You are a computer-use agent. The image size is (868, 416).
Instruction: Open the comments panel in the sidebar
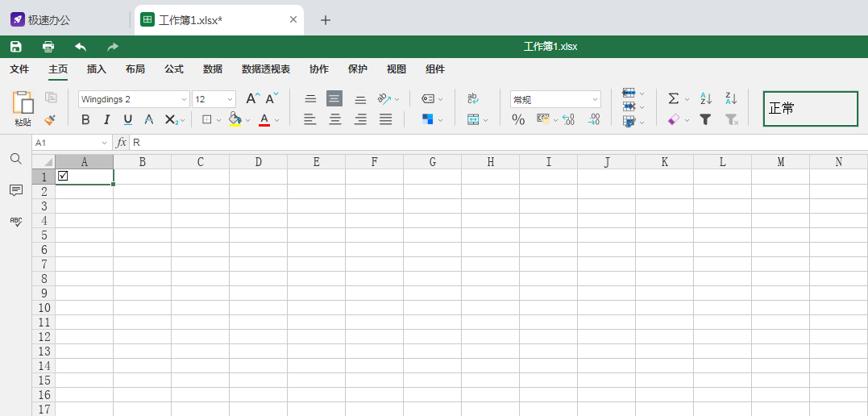click(16, 190)
